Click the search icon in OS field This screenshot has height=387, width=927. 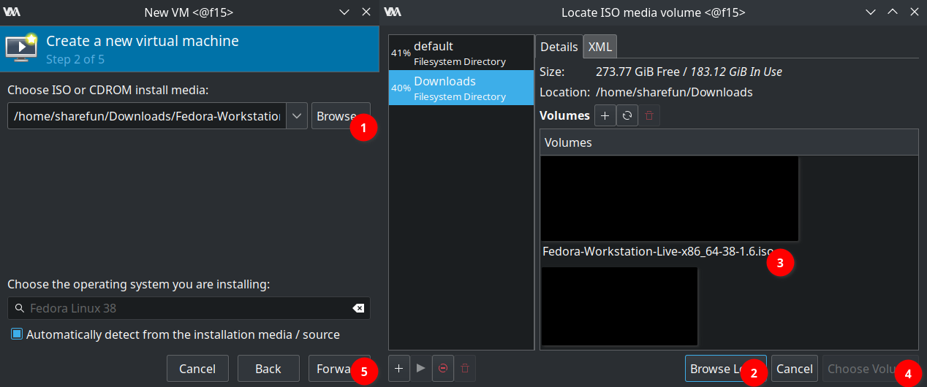(20, 308)
